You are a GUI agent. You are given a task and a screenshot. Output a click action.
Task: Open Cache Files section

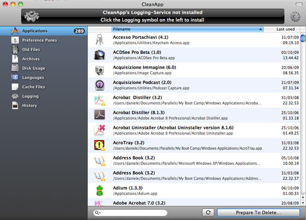point(34,87)
